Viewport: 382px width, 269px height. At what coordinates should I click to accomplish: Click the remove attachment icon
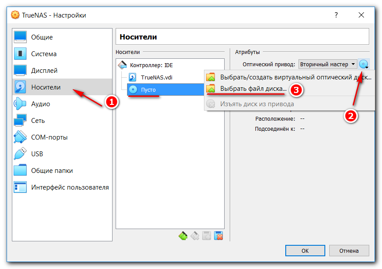pyautogui.click(x=218, y=236)
